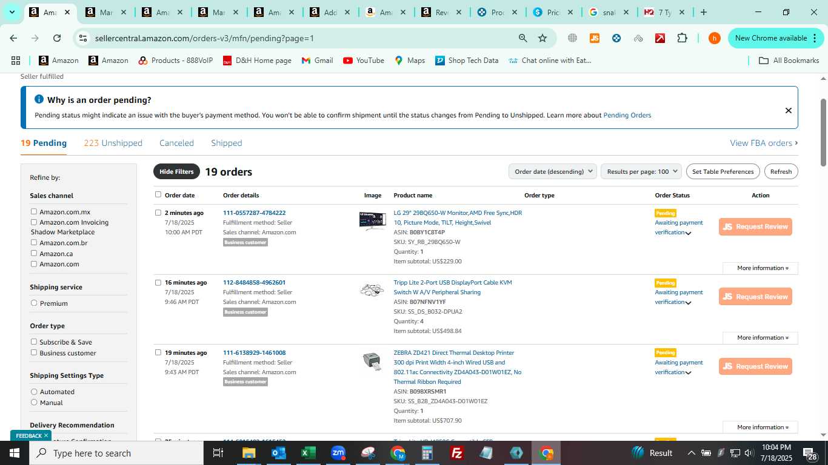Image resolution: width=828 pixels, height=465 pixels.
Task: Tick the checkbox for order 112-8484858-4962601
Action: 158,282
